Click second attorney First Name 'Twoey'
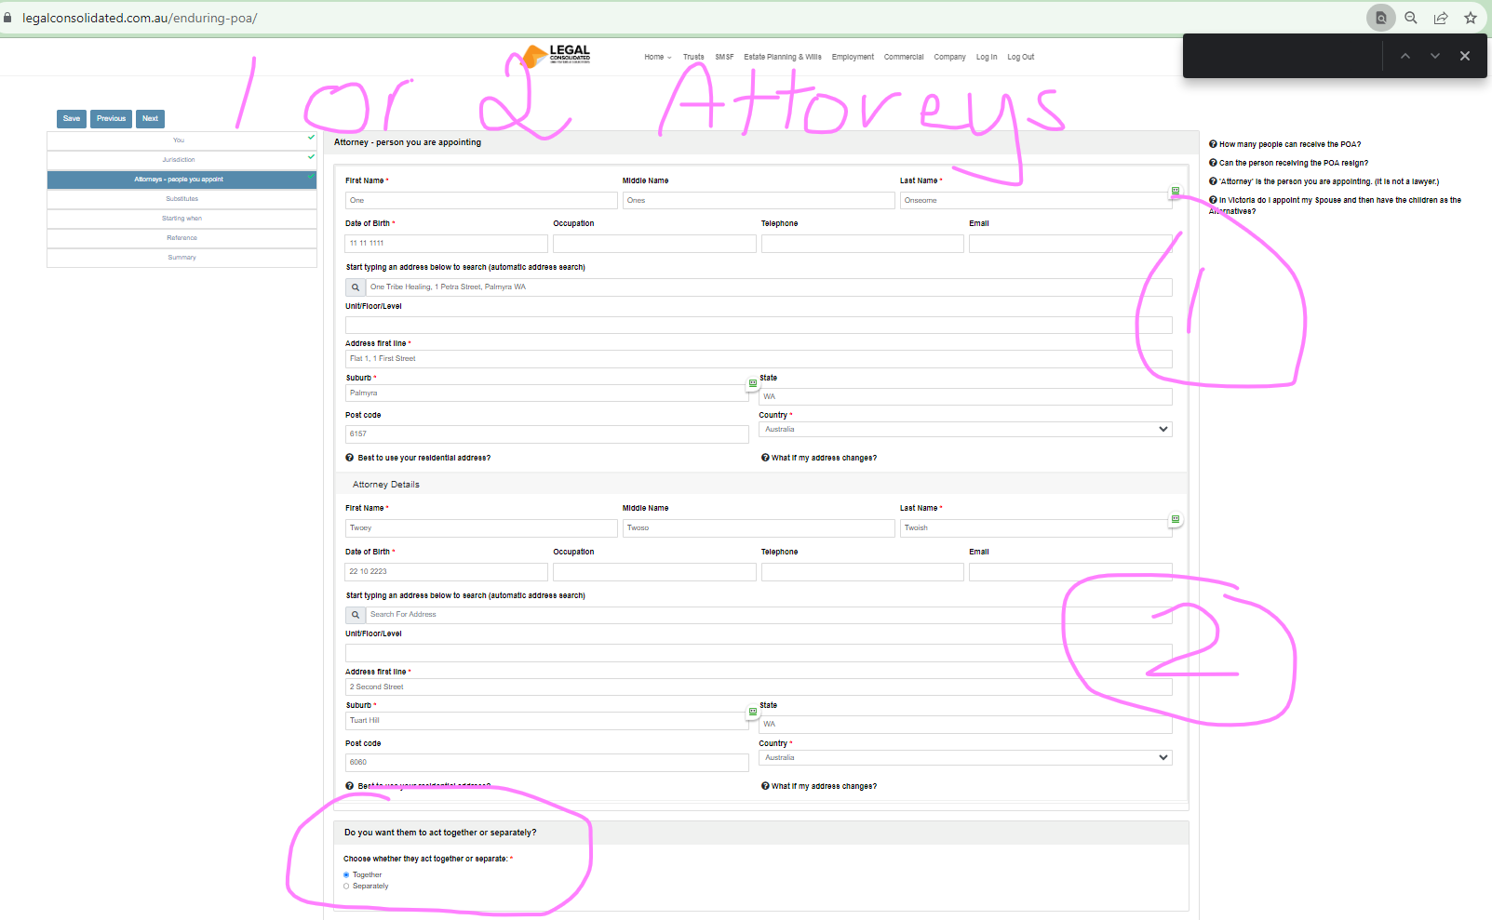The image size is (1492, 920). [481, 528]
